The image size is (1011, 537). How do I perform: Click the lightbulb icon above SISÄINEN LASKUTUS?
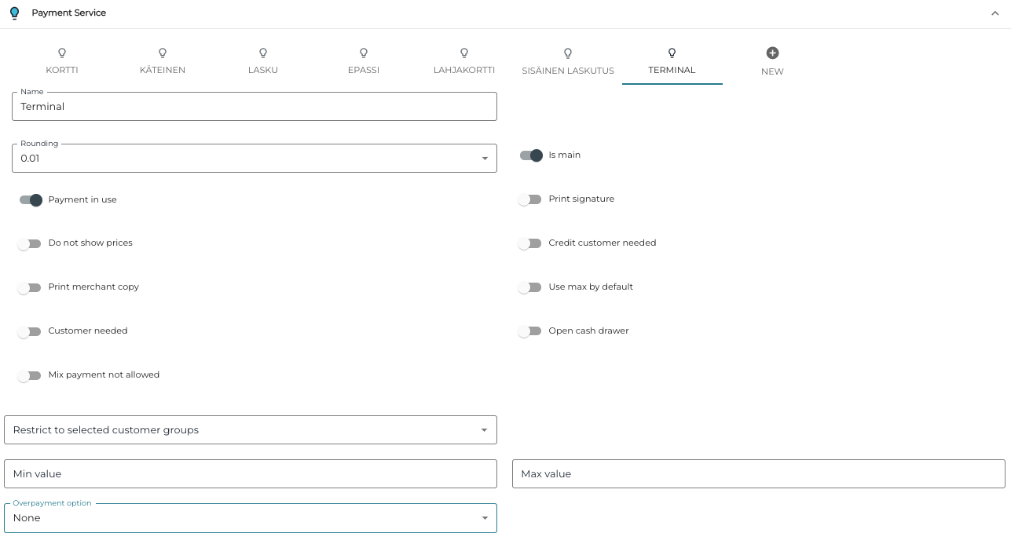pyautogui.click(x=567, y=53)
